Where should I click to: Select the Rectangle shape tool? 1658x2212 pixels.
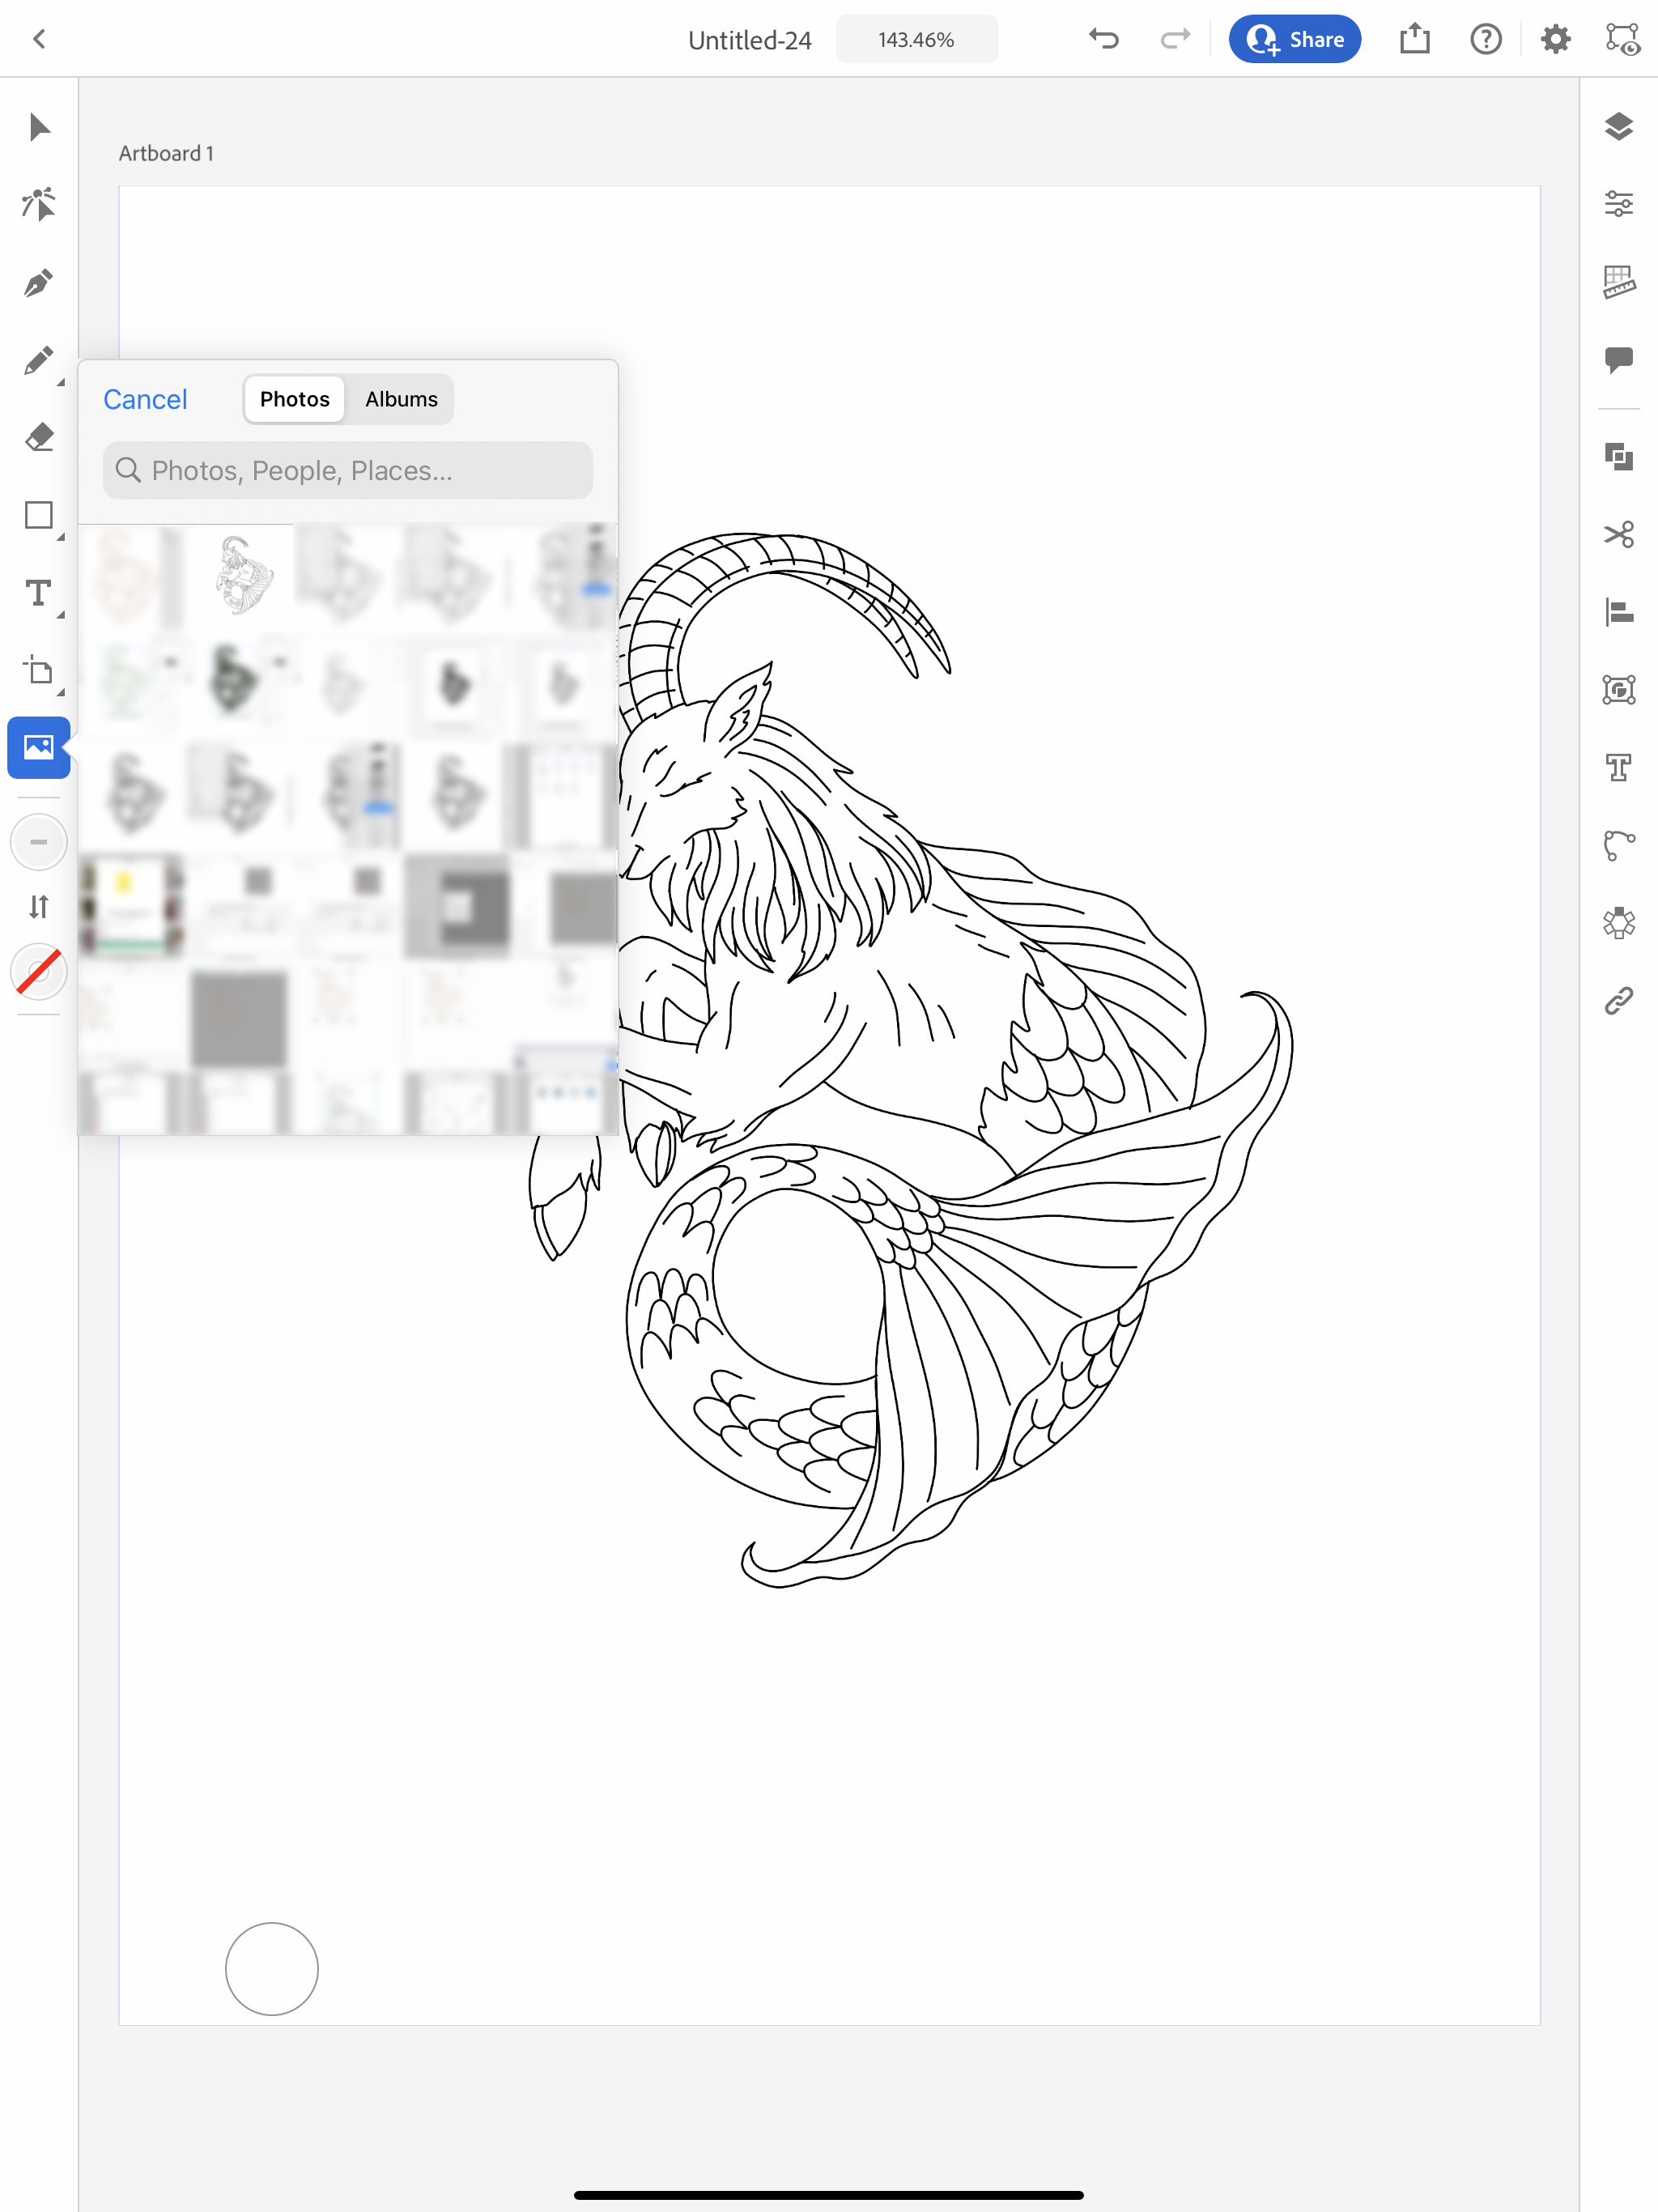pos(39,516)
